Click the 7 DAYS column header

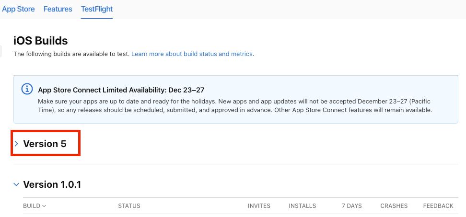coord(351,206)
